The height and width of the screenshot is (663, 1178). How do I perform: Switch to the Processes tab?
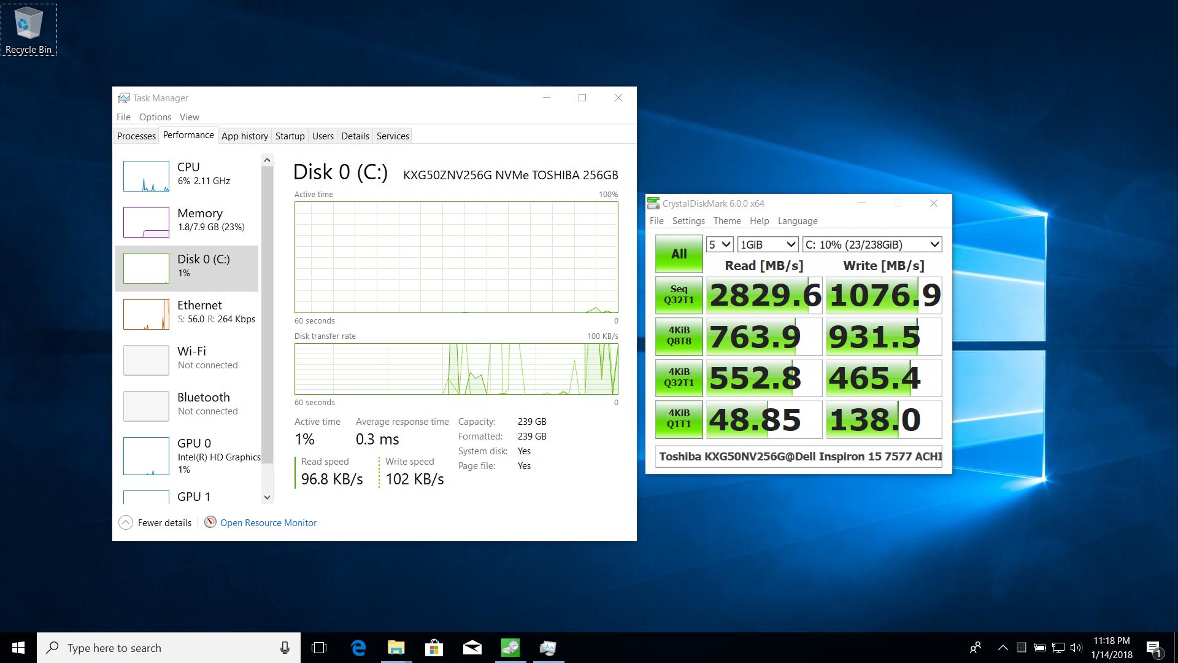(x=136, y=136)
